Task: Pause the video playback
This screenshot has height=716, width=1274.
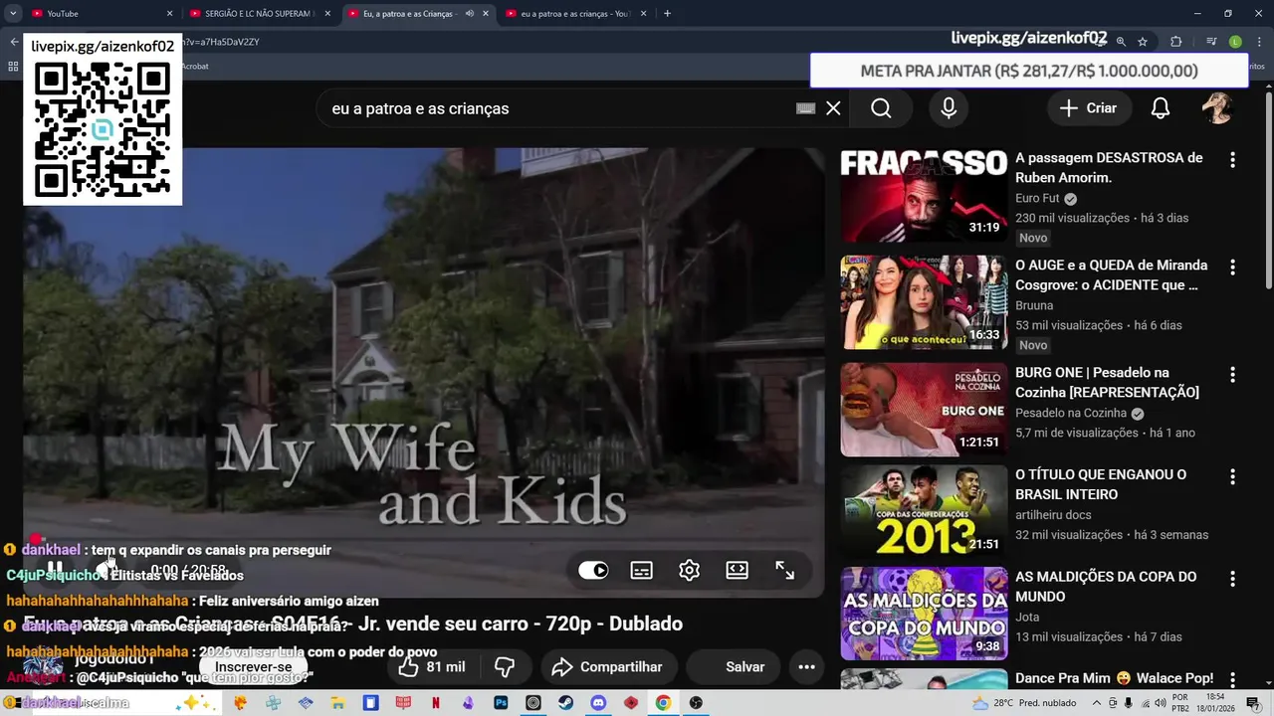Action: coord(55,570)
